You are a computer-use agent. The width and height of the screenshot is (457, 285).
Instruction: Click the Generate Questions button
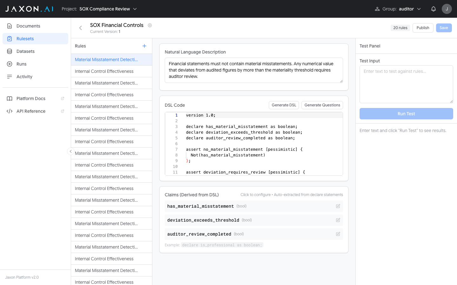coord(322,105)
